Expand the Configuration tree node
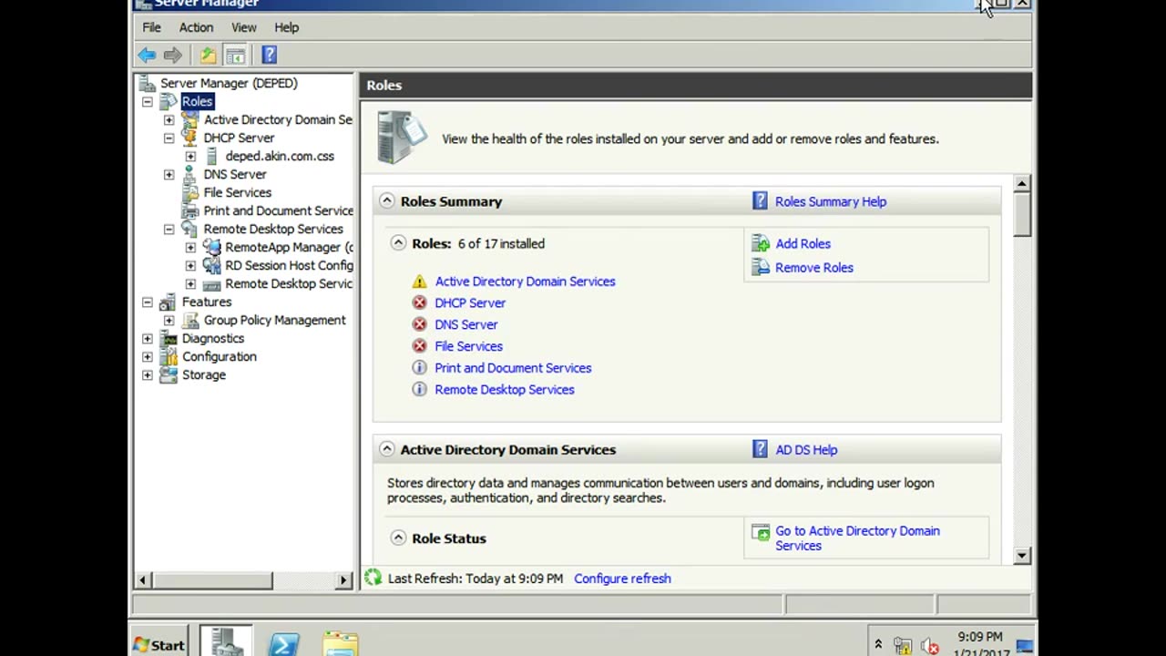Image resolution: width=1166 pixels, height=656 pixels. [x=148, y=356]
